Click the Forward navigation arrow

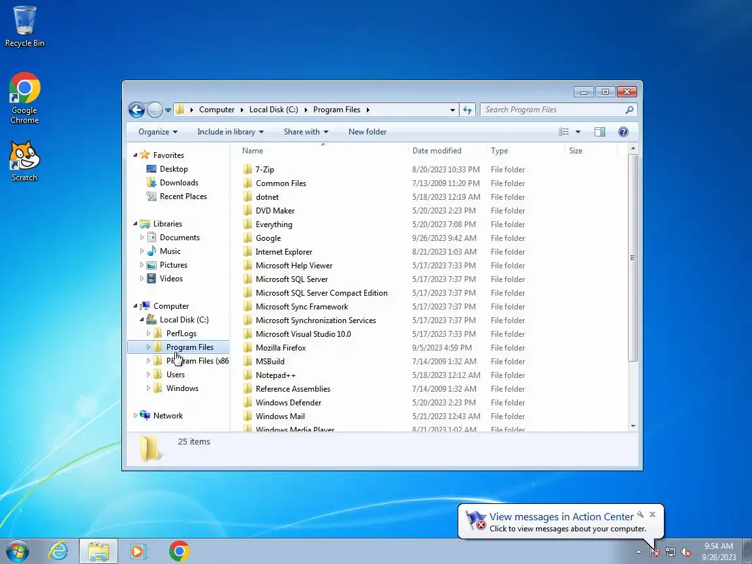(x=155, y=110)
